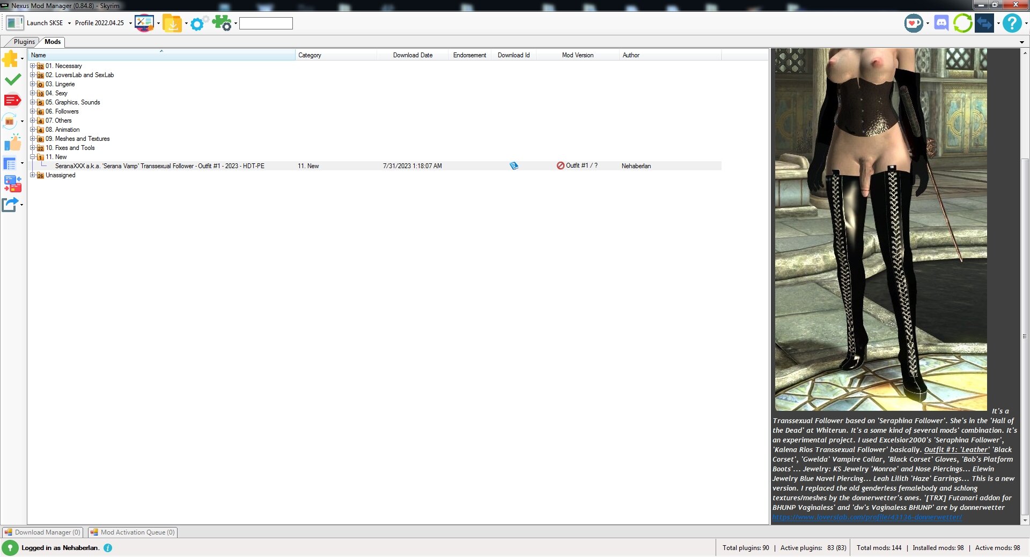Viewport: 1030px width, 557px height.
Task: Select the SeranaXXX mod entry name
Action: click(159, 166)
